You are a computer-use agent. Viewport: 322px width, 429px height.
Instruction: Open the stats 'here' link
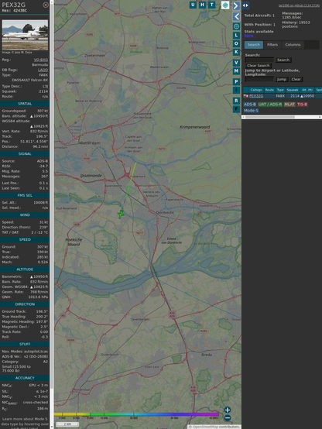(248, 36)
